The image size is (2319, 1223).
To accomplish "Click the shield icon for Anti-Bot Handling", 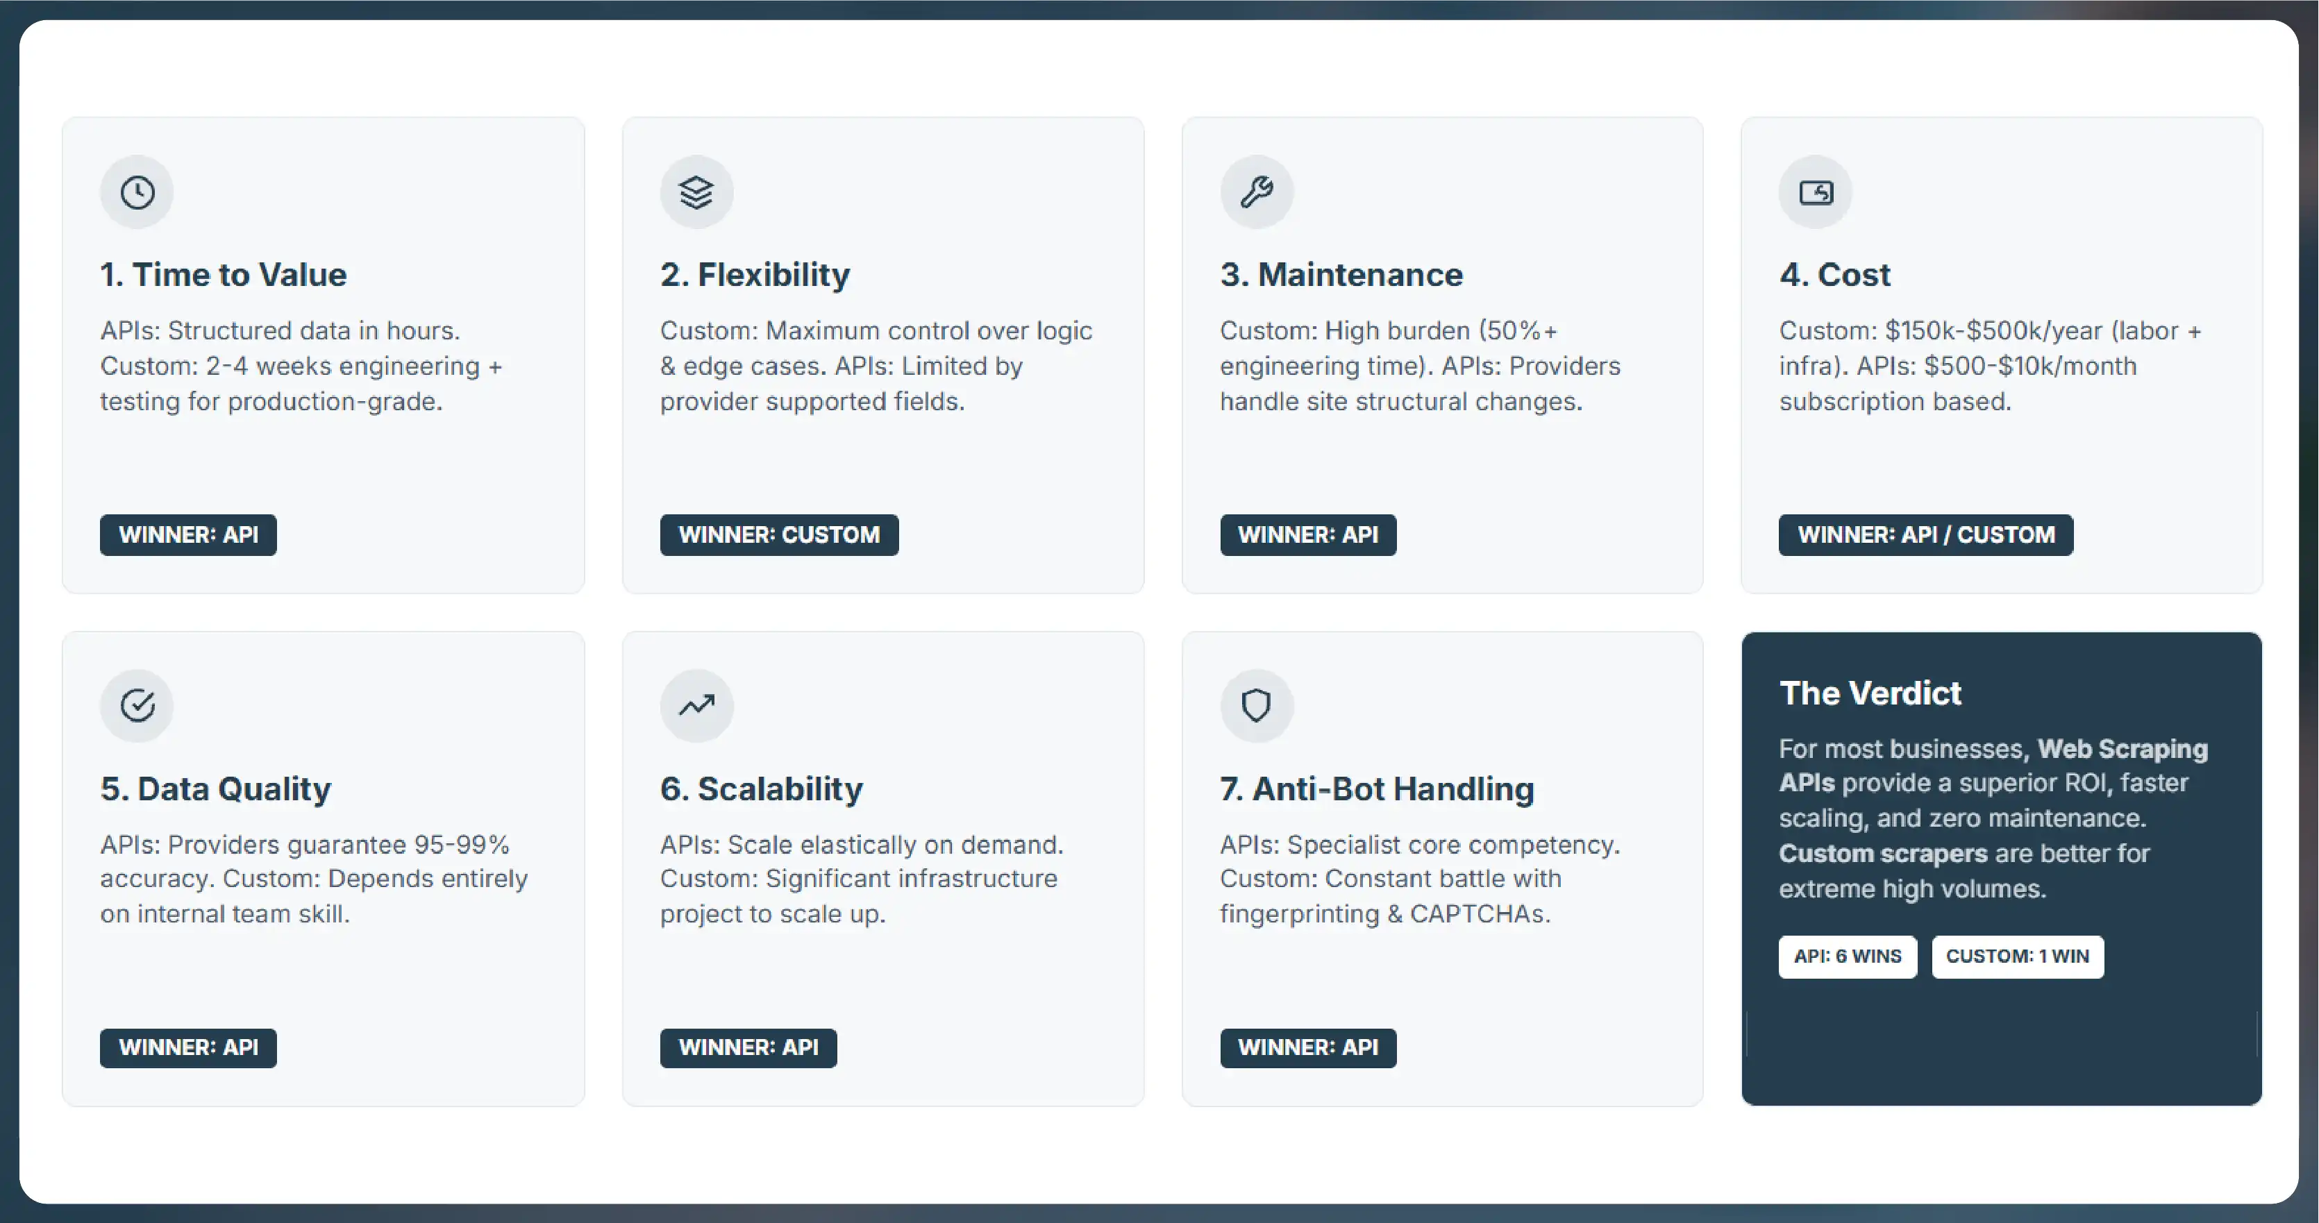I will (1256, 705).
